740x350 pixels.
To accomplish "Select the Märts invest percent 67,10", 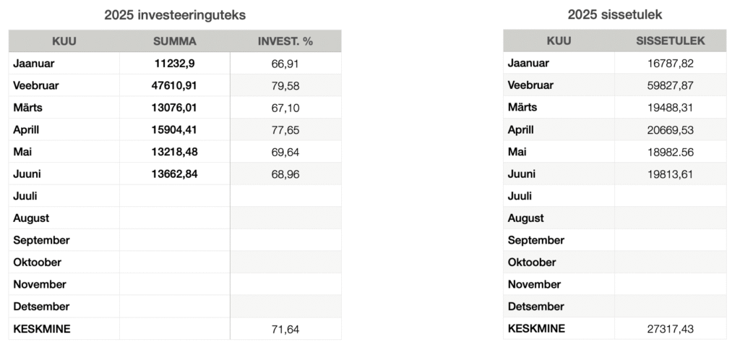I will tap(285, 108).
